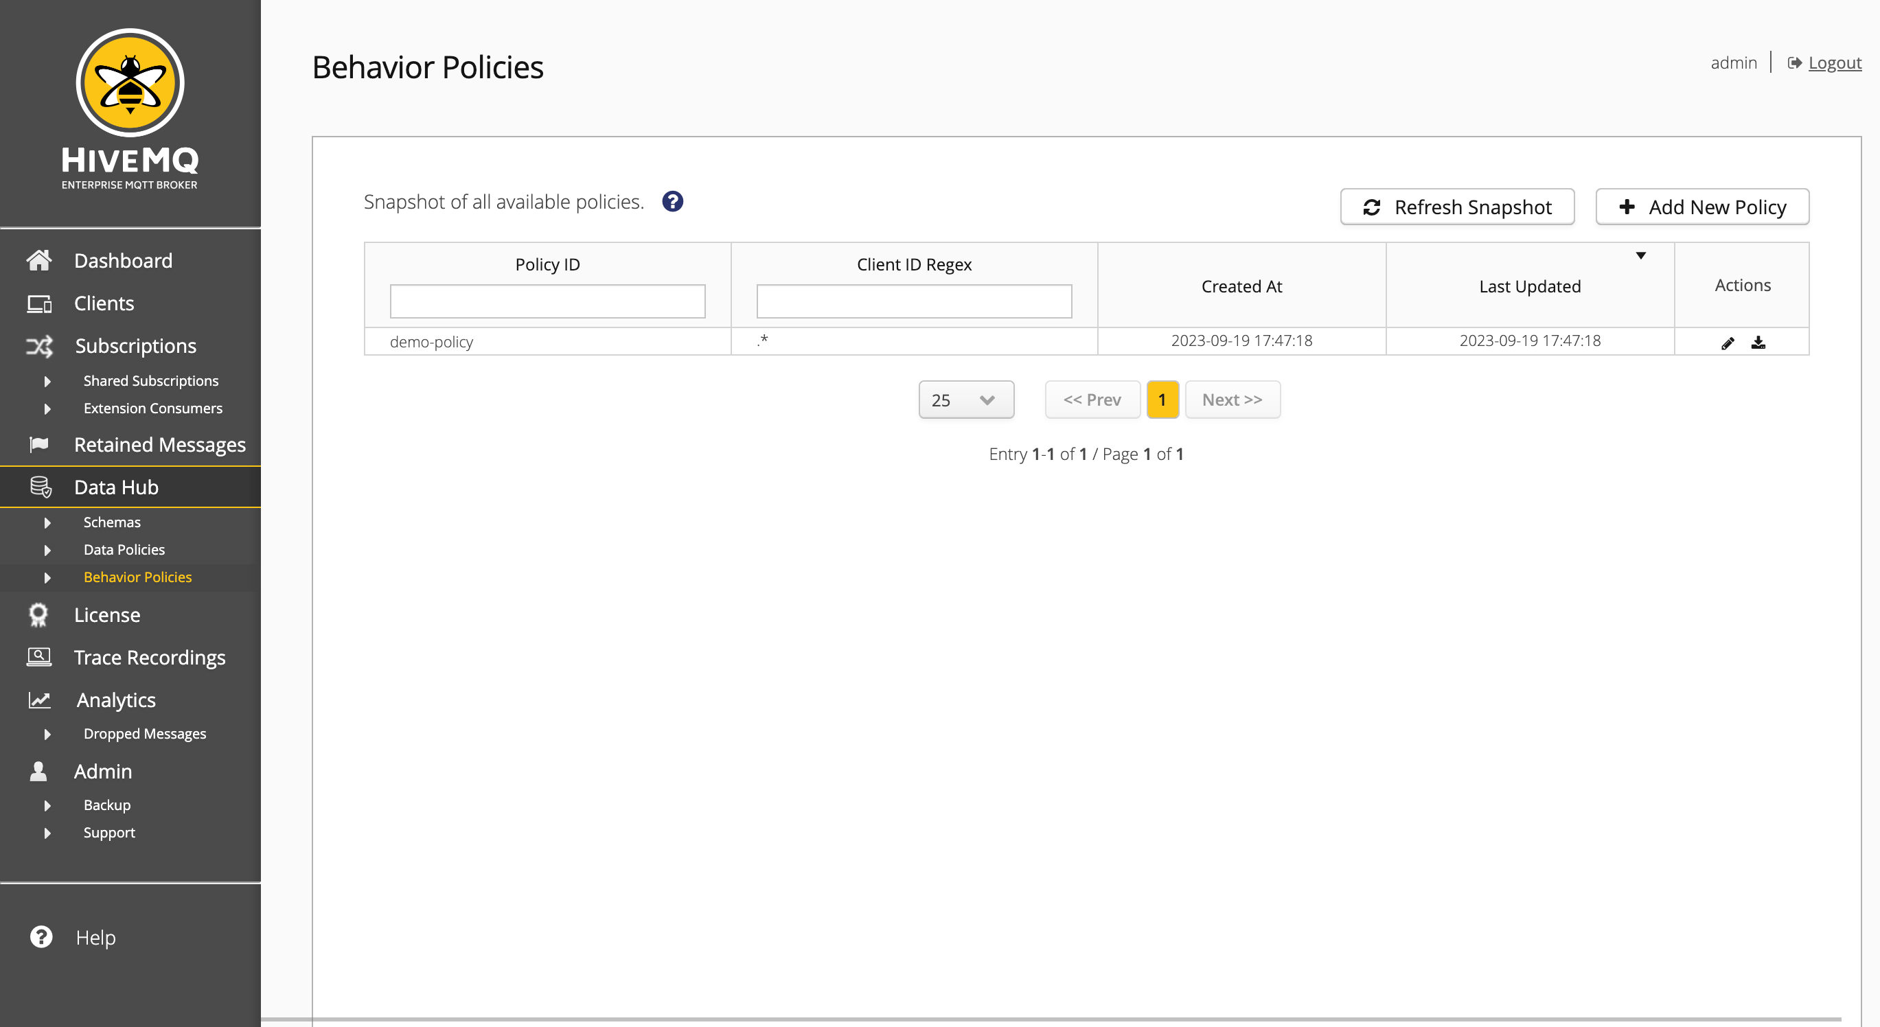This screenshot has height=1027, width=1880.
Task: Expand the Data Policies arrow
Action: coord(47,551)
